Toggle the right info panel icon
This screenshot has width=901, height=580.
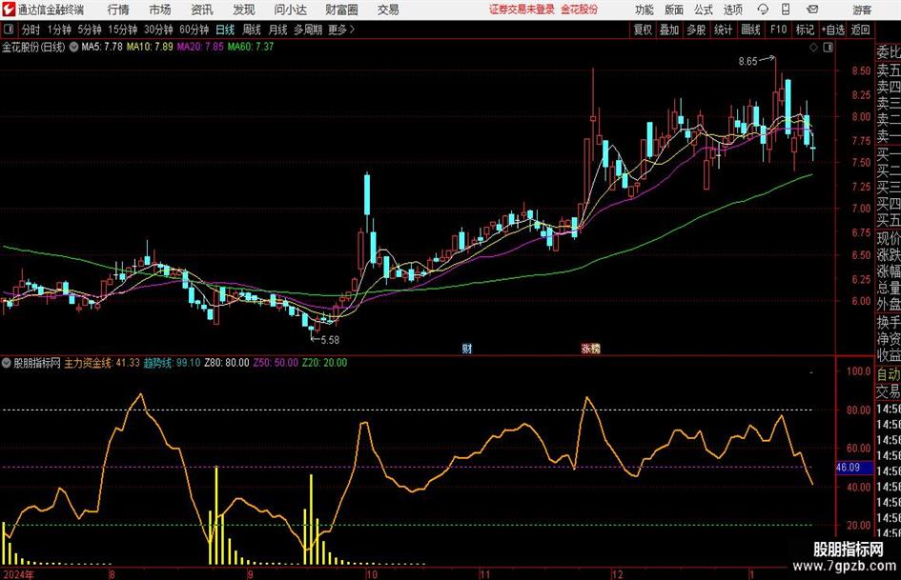coord(828,48)
